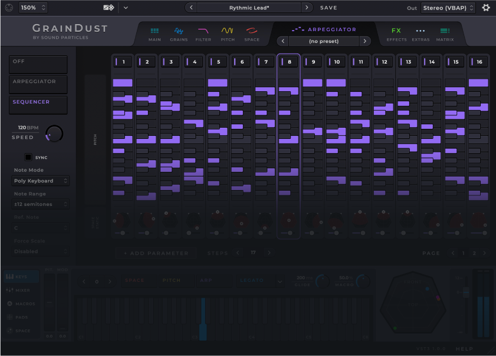The width and height of the screenshot is (496, 356).
Task: Select the PITCH section icon
Action: tap(227, 34)
